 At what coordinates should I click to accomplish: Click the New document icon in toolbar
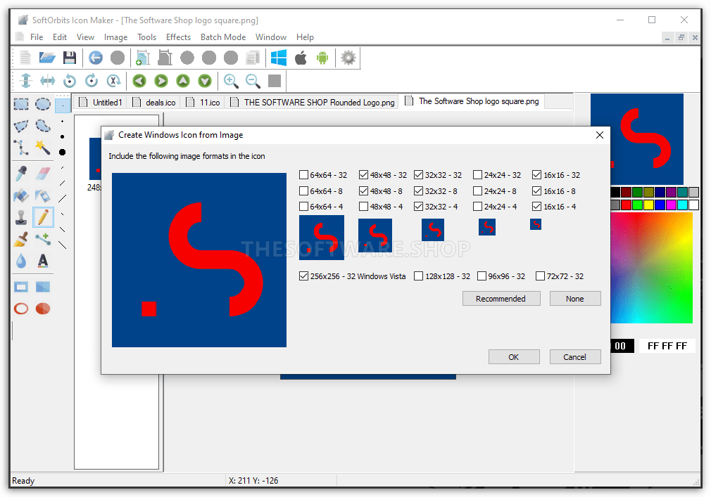click(x=25, y=58)
